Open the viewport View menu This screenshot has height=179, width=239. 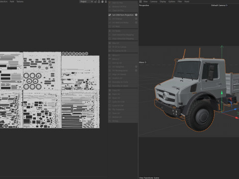[x=145, y=1]
